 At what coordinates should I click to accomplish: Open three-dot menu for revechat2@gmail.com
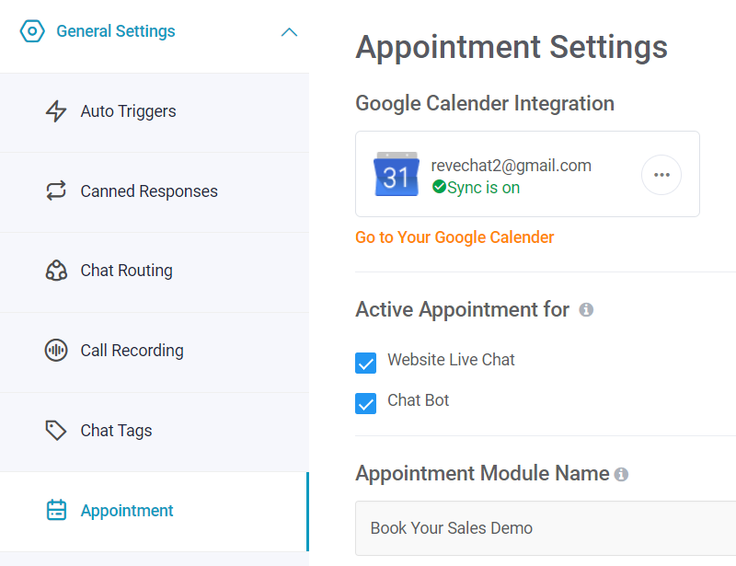point(661,175)
